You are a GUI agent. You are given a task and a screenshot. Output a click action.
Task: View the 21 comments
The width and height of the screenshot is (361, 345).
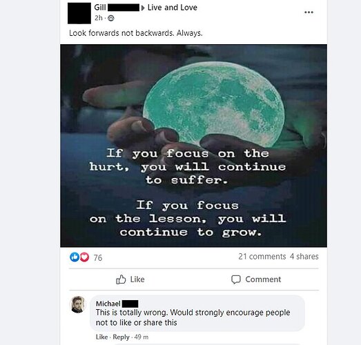tap(262, 257)
